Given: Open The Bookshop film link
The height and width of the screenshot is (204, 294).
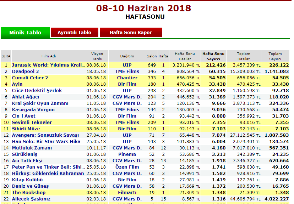Looking at the screenshot, I should 29,193.
